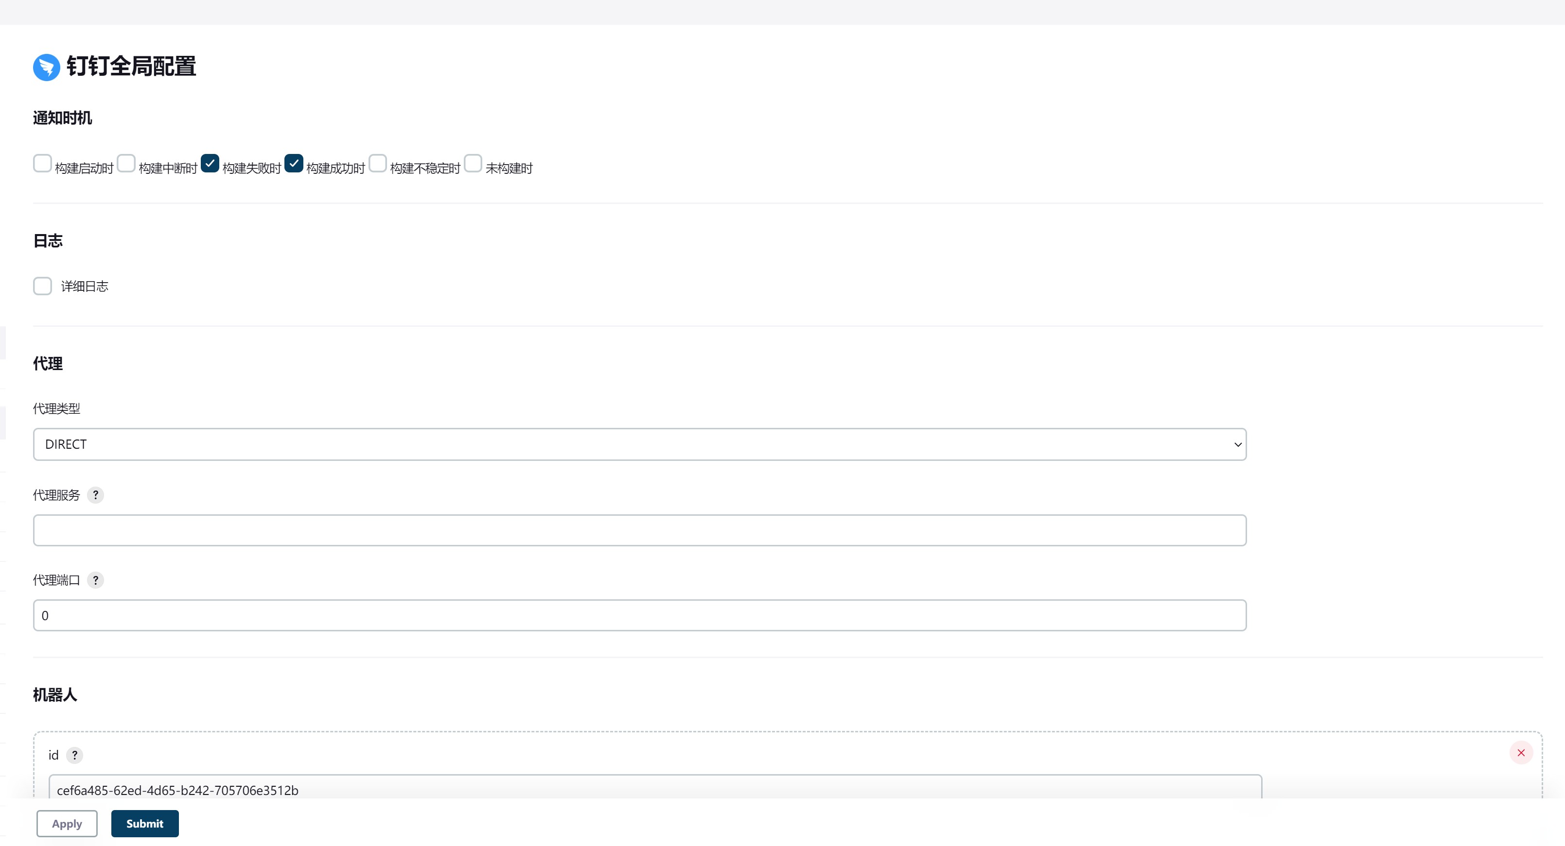1565x846 pixels.
Task: Click the 代理端口 input showing 0
Action: [639, 615]
